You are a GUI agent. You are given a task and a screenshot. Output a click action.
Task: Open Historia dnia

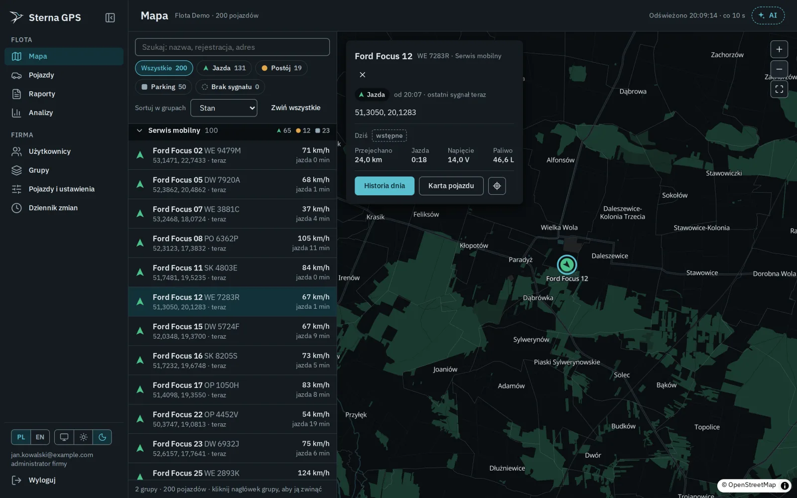click(385, 186)
